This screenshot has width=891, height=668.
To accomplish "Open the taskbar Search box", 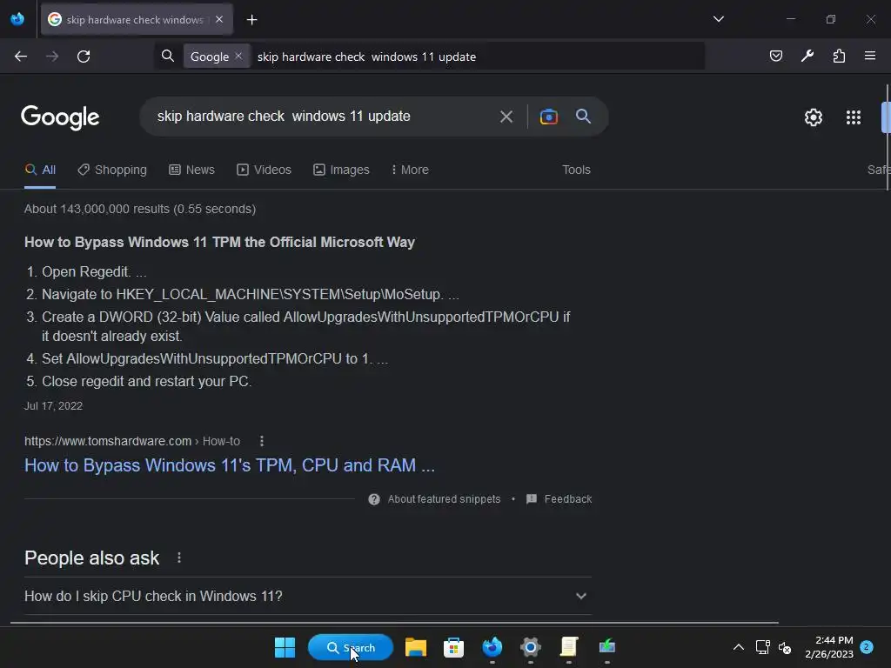I will (x=351, y=647).
